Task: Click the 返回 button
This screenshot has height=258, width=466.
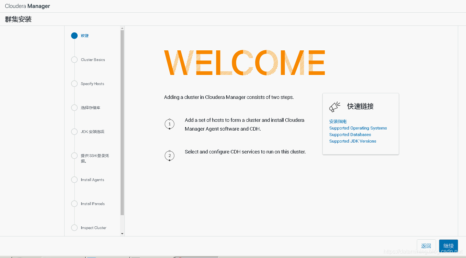Action: click(426, 246)
